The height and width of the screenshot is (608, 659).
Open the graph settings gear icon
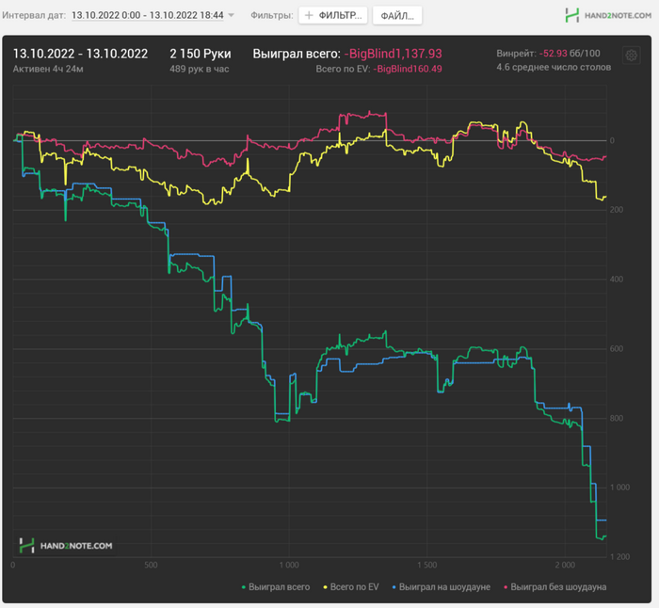(631, 56)
